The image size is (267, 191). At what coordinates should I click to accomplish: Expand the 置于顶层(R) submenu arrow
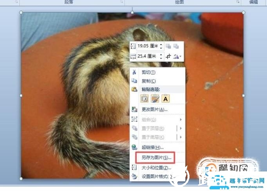pos(181,128)
